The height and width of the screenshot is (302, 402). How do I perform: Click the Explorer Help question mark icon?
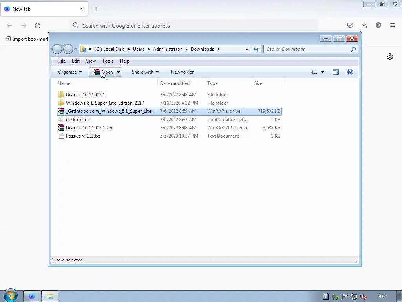[x=350, y=72]
